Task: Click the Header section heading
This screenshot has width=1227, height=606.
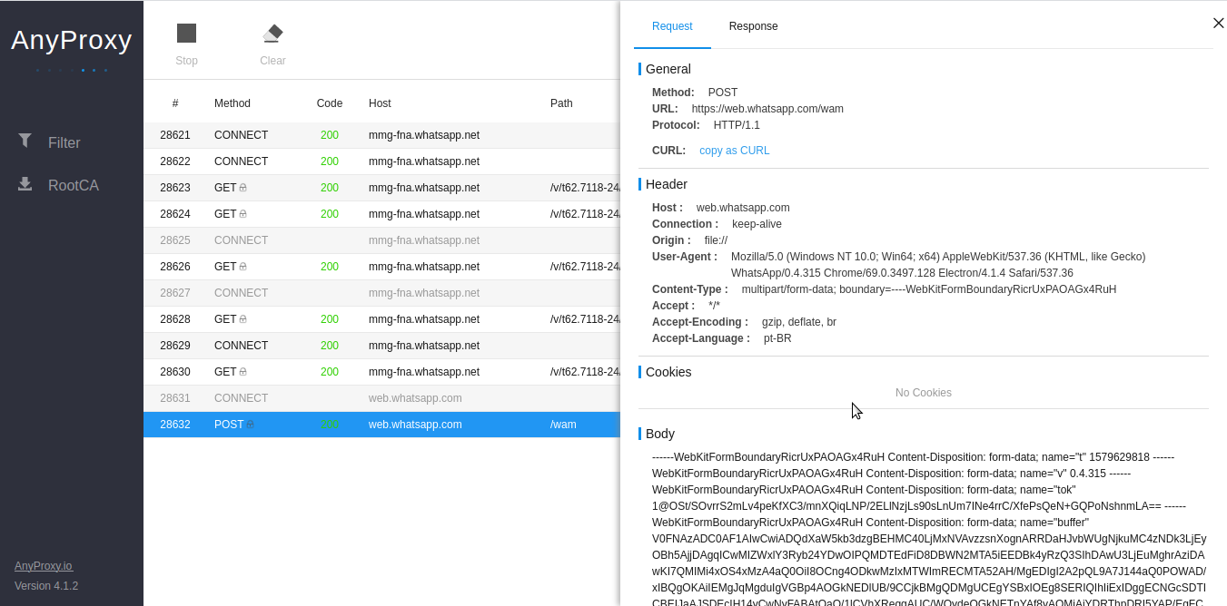Action: click(667, 184)
